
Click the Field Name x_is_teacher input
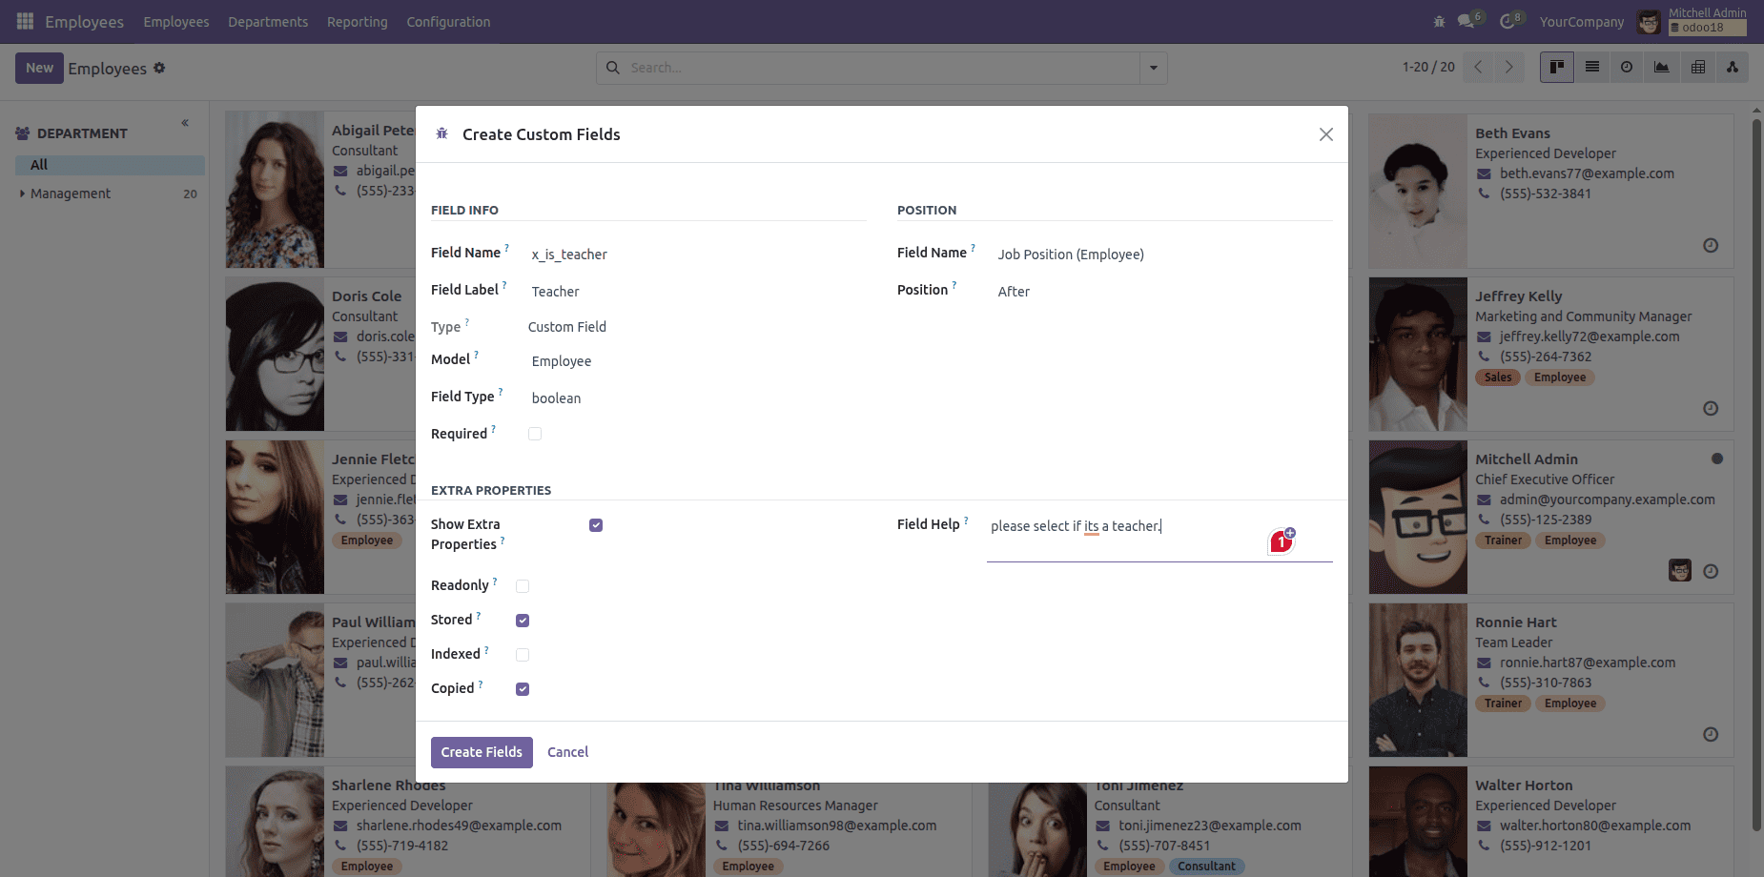pyautogui.click(x=697, y=255)
